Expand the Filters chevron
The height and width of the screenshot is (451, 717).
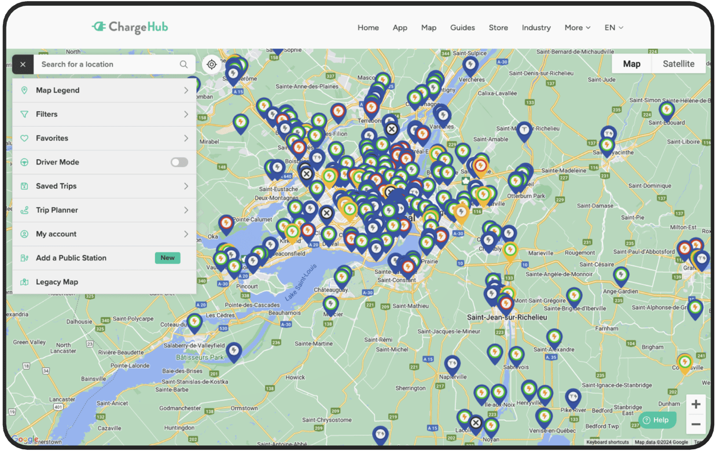[x=186, y=114]
